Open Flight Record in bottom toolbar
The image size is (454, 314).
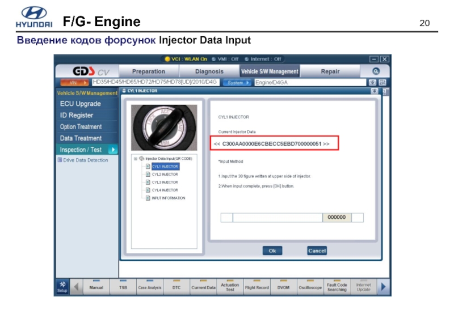coord(257,287)
